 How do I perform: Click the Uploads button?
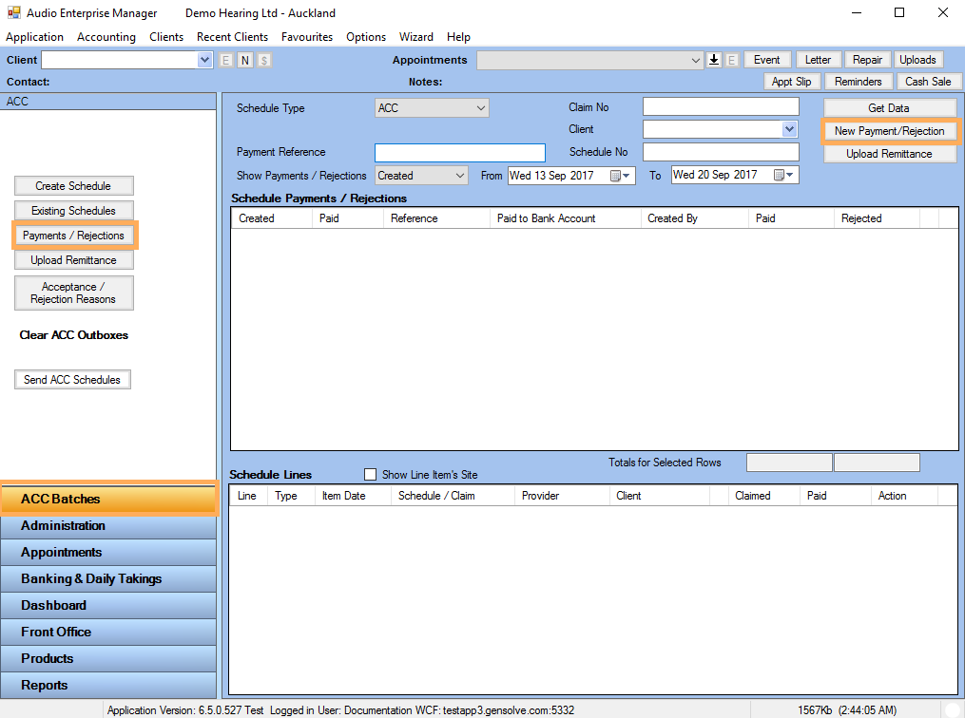coord(917,60)
